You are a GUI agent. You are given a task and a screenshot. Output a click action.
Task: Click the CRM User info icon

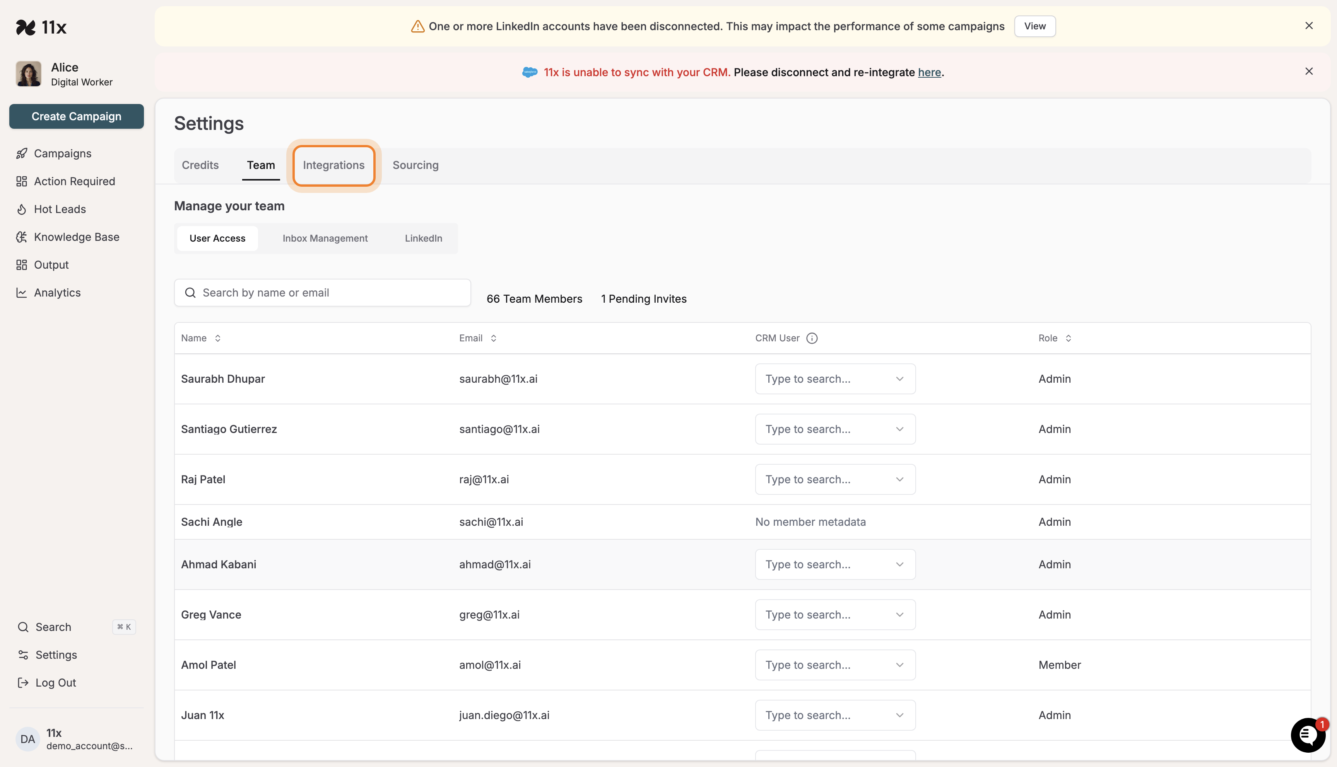point(812,338)
